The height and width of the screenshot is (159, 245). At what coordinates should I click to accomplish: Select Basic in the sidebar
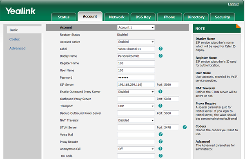point(24,30)
